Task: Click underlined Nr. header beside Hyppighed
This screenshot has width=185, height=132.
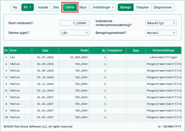Action: point(104,50)
